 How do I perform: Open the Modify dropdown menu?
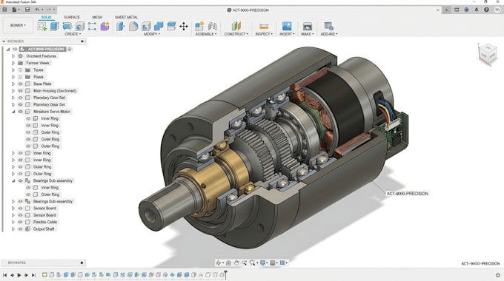tap(152, 34)
